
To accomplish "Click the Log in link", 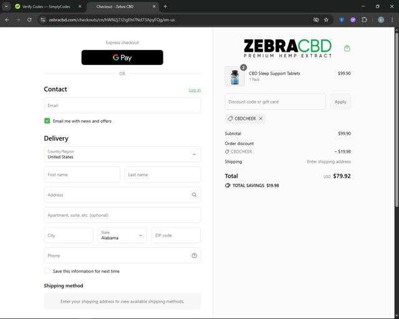I will (195, 90).
